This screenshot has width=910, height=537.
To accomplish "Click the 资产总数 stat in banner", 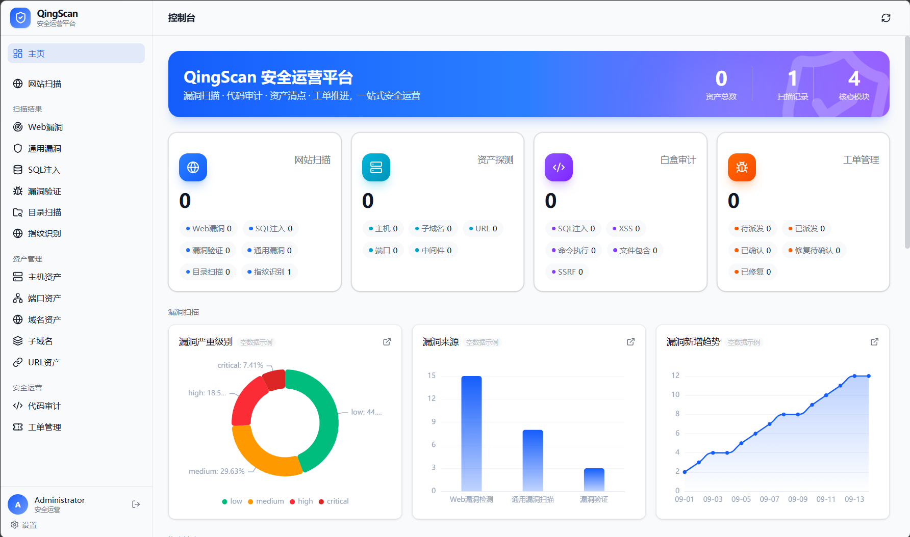I will coord(721,85).
